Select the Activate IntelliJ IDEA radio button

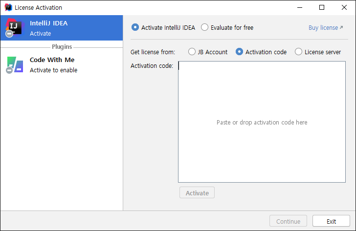coord(135,27)
